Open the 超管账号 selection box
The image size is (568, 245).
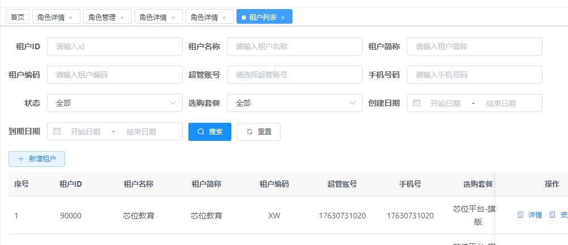[294, 75]
